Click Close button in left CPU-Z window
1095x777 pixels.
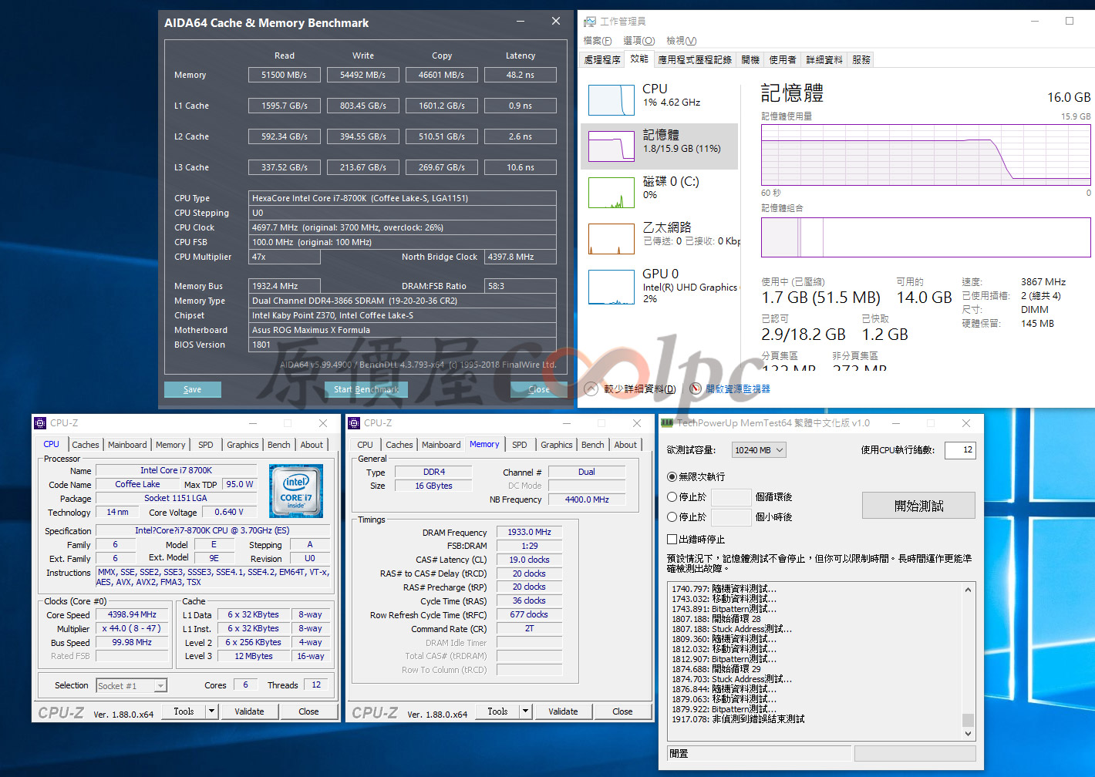coord(308,711)
